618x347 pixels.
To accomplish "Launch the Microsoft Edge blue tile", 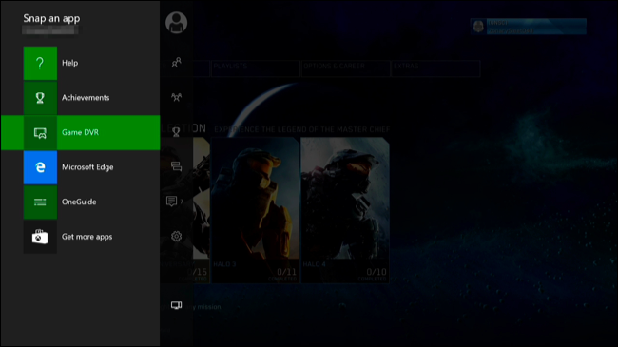I will (x=40, y=167).
